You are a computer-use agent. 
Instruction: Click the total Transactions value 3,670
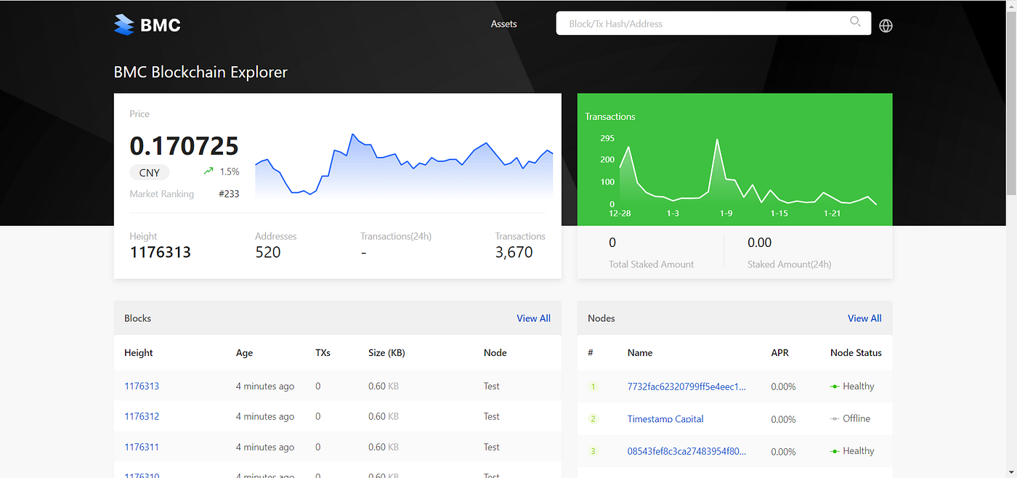(x=514, y=252)
